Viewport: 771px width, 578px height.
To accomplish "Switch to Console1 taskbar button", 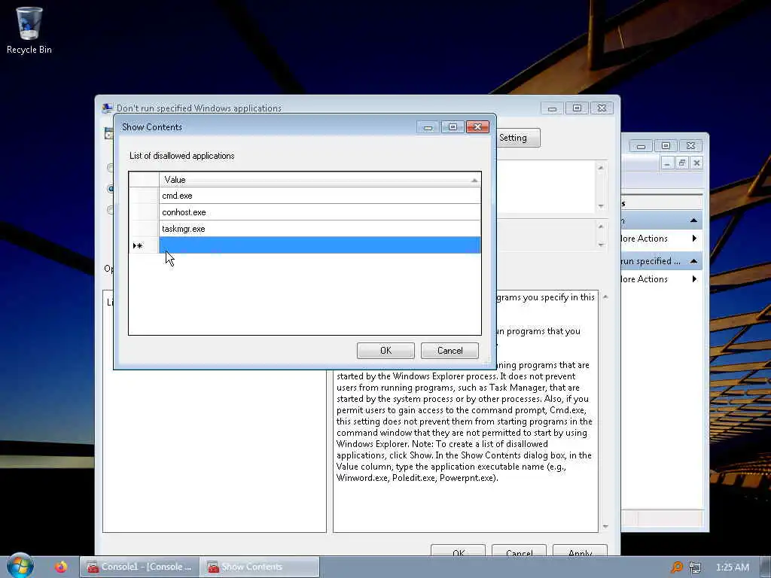I will [x=139, y=567].
